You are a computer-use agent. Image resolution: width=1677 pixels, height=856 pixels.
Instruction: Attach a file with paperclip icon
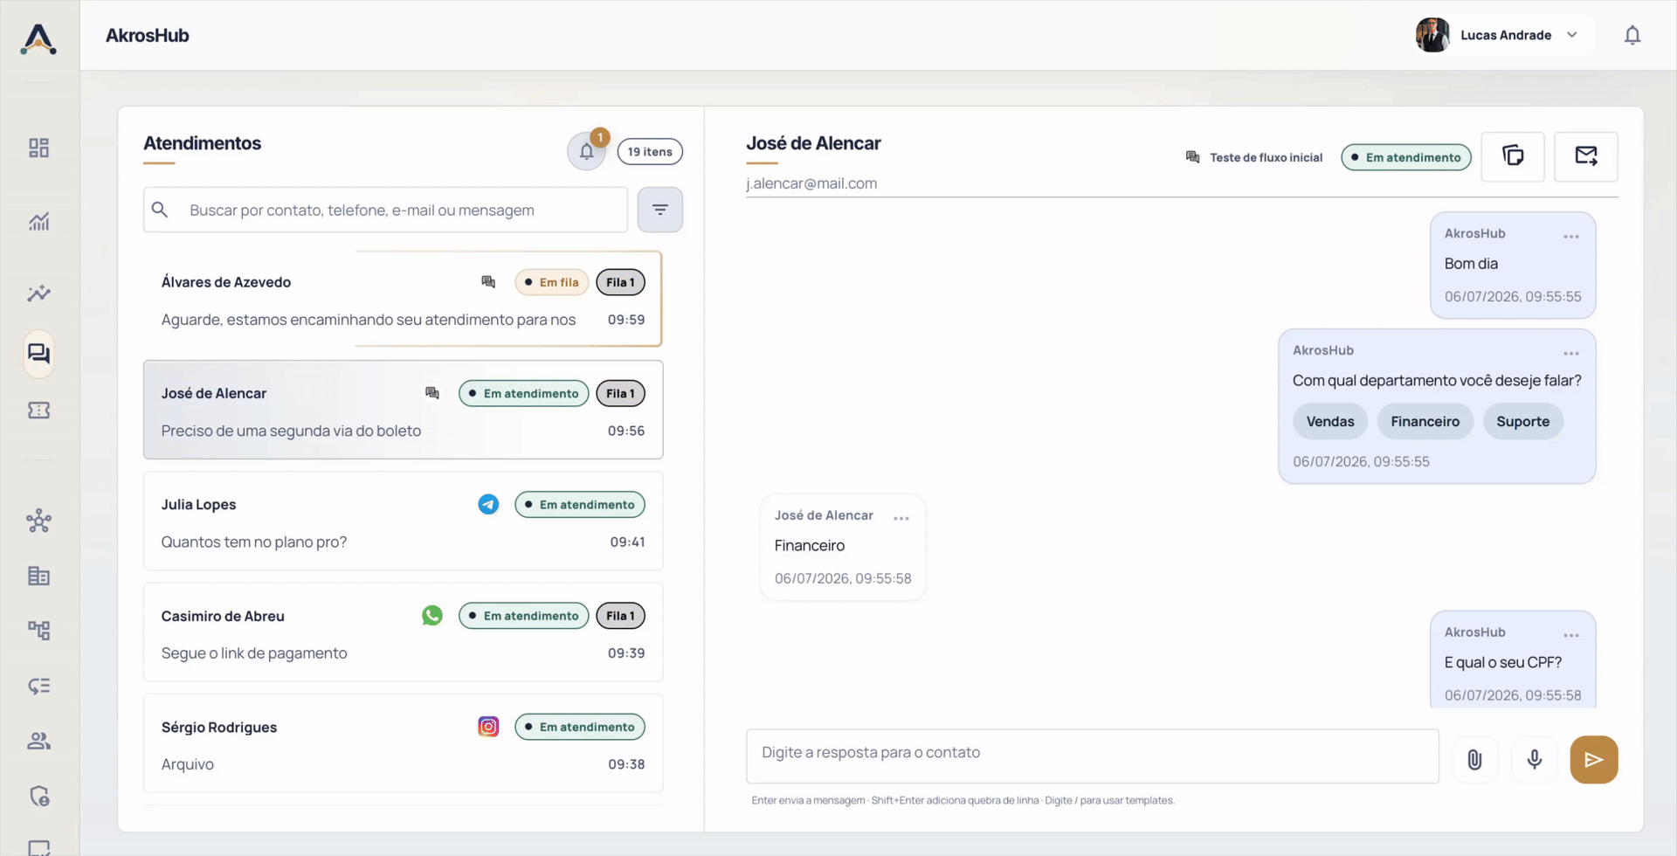tap(1474, 760)
